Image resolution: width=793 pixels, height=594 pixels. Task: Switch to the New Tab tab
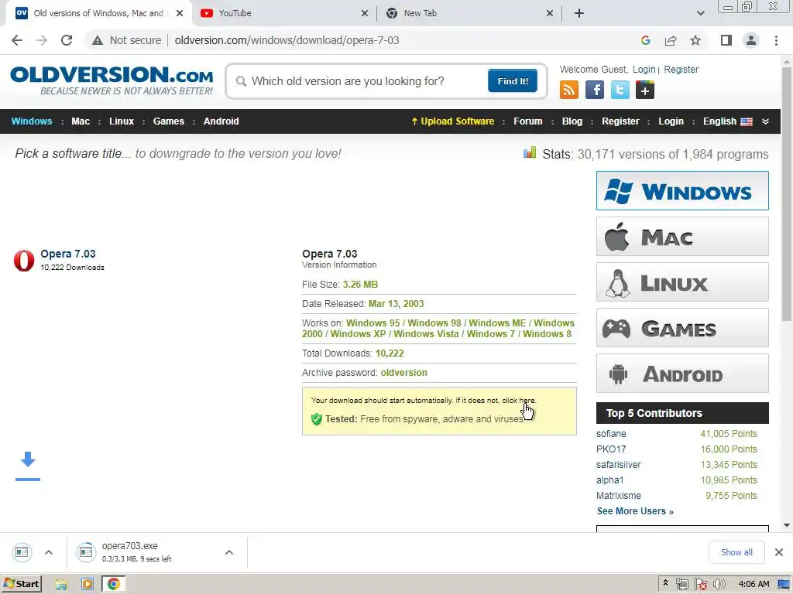(x=469, y=13)
